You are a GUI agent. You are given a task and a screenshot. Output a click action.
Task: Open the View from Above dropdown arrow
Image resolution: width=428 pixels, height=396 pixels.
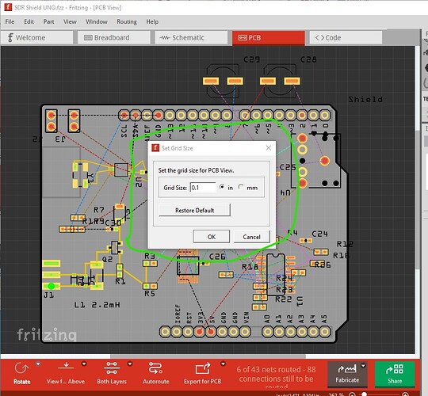[84, 364]
